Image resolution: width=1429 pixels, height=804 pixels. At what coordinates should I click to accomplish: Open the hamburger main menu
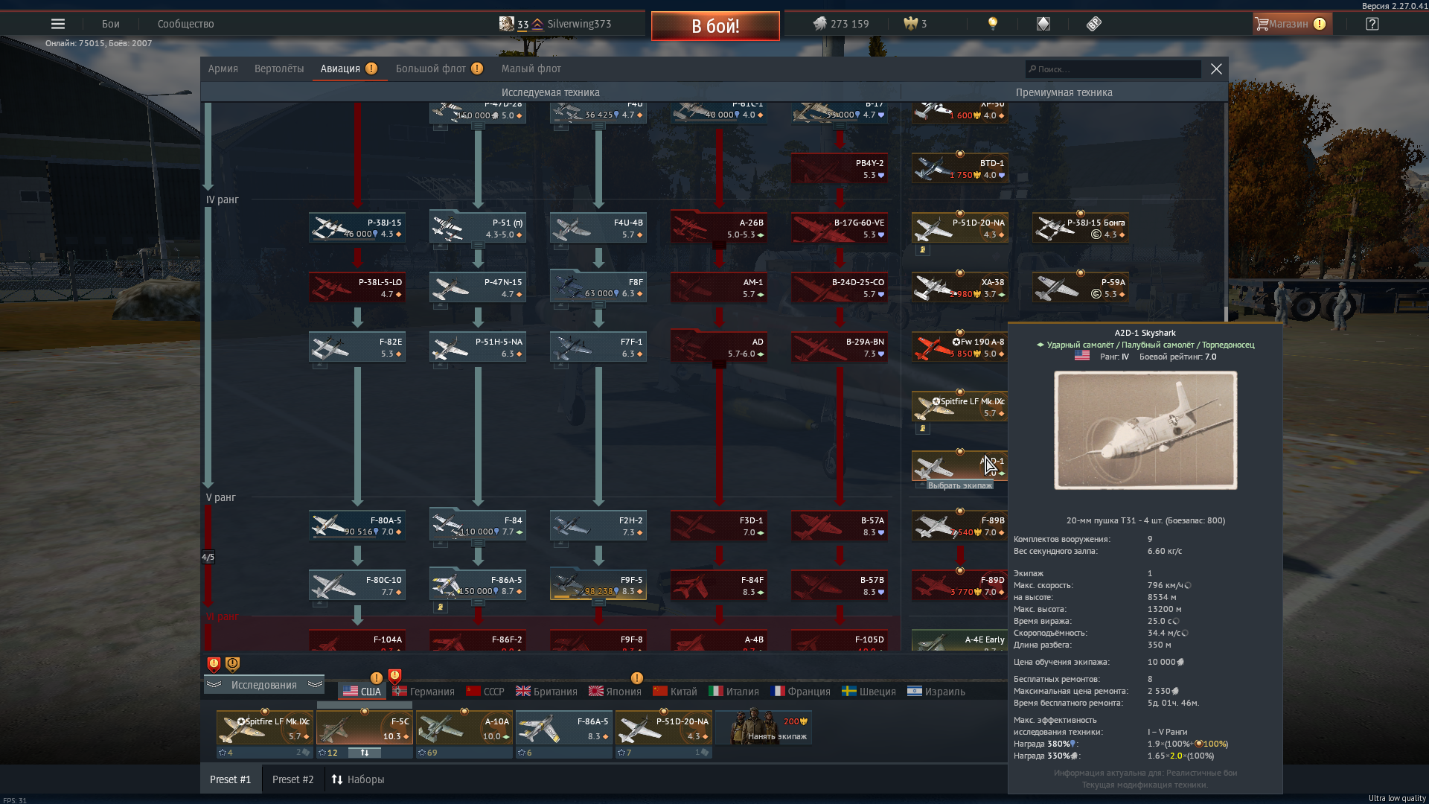pyautogui.click(x=57, y=24)
